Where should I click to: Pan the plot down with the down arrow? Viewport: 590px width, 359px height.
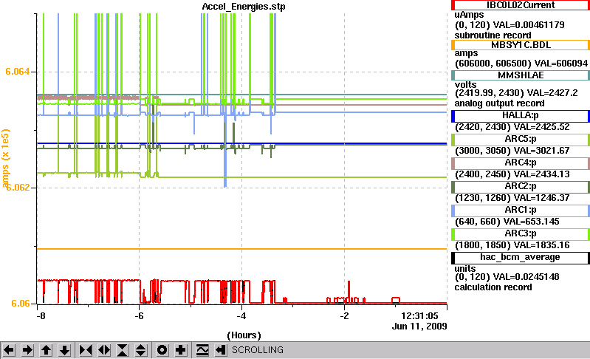tap(65, 350)
